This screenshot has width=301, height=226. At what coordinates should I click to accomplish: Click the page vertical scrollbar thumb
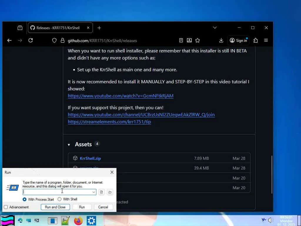click(272, 174)
